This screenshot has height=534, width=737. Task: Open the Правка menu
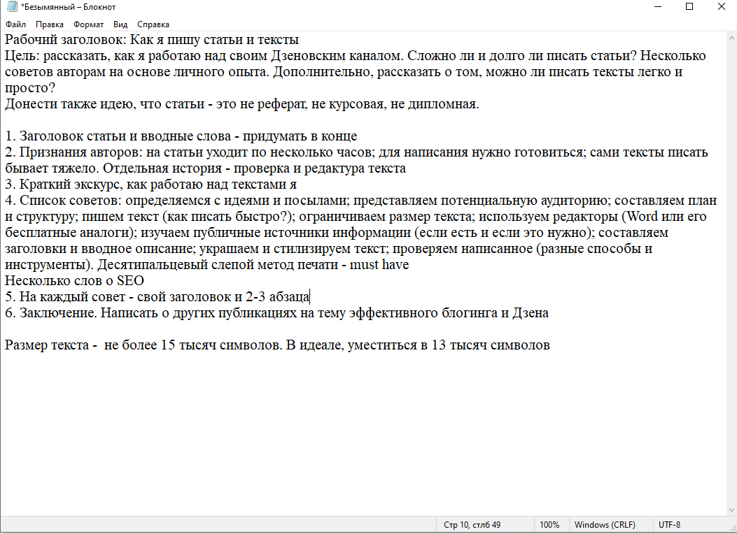coord(50,24)
